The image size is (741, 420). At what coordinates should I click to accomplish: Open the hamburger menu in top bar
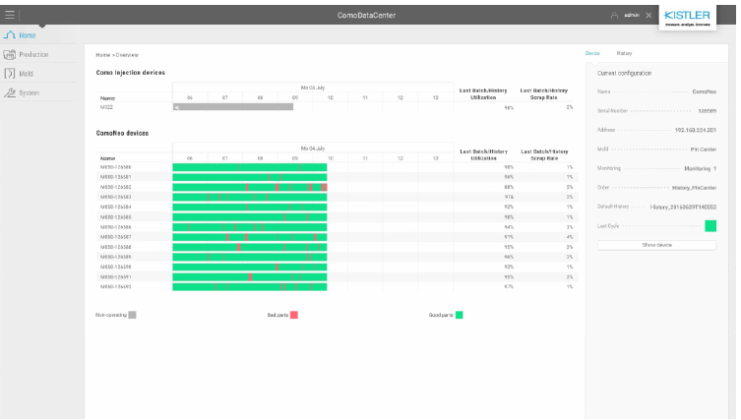click(11, 15)
